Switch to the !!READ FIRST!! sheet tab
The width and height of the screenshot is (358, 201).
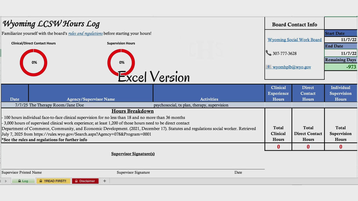53,181
